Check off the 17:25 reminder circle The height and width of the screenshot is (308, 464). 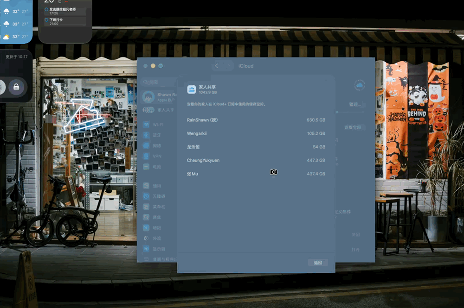pos(46,9)
